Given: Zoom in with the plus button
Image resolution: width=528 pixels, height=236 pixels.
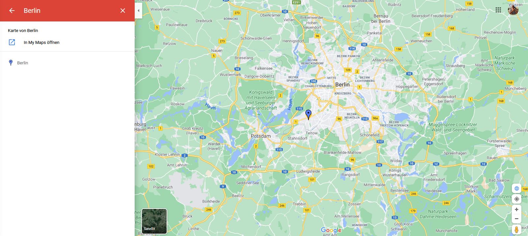Looking at the screenshot, I should [517, 209].
